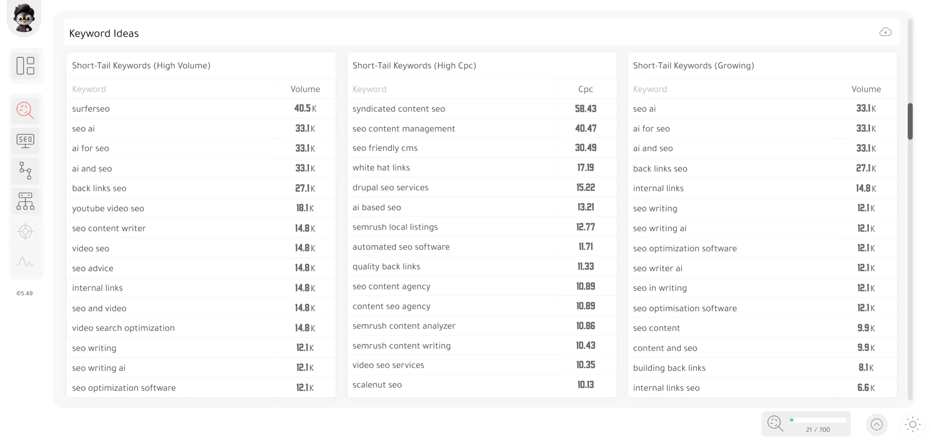Select 'youtube video seo' keyword
This screenshot has height=440, width=931.
point(108,209)
